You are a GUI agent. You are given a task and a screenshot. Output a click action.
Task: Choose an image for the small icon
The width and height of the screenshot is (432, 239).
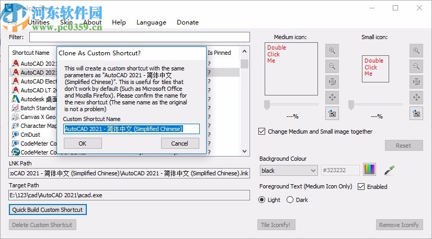pyautogui.click(x=416, y=113)
